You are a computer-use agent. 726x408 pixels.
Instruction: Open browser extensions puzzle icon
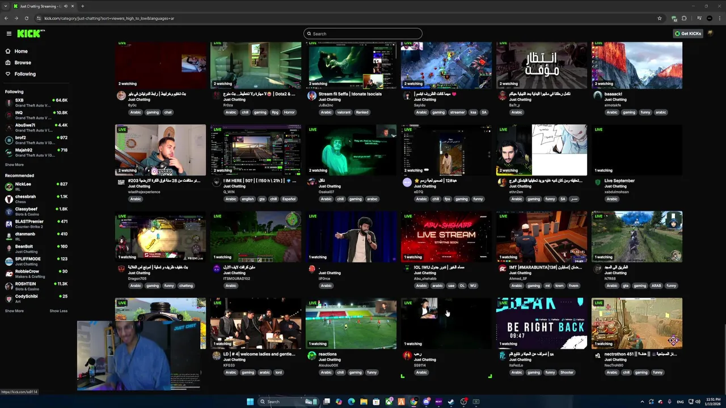pos(684,18)
